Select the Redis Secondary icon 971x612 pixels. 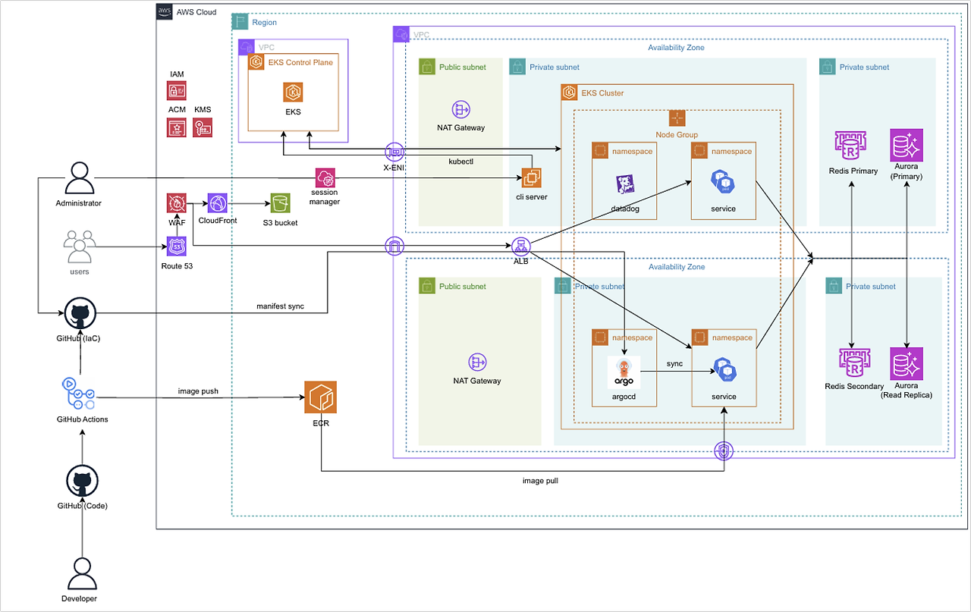[854, 364]
